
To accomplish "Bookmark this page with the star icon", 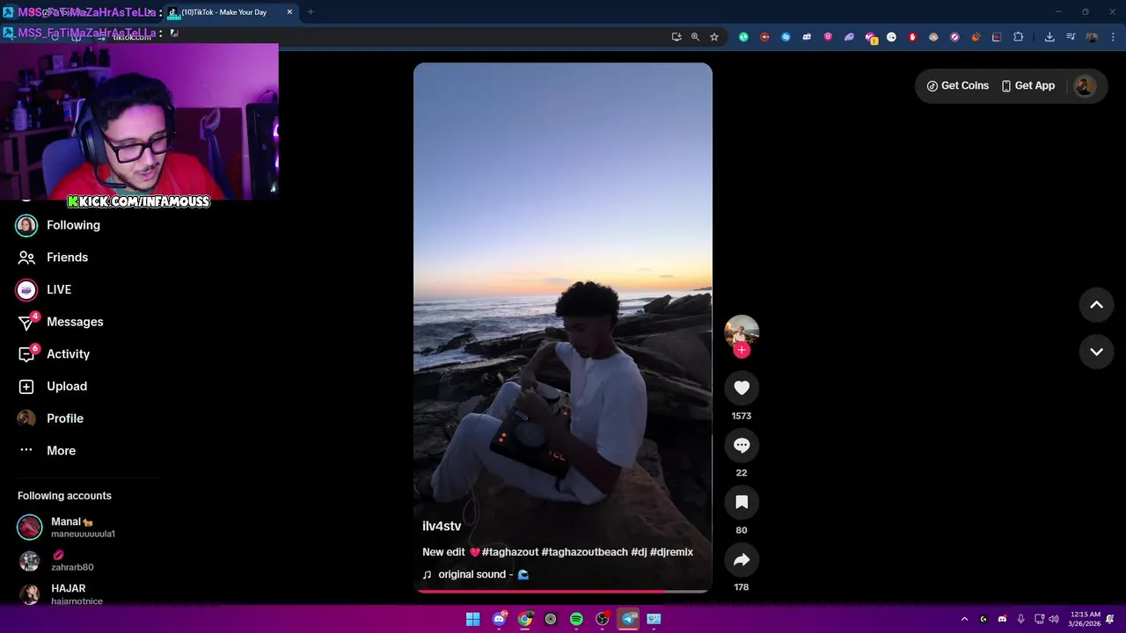I will point(714,37).
